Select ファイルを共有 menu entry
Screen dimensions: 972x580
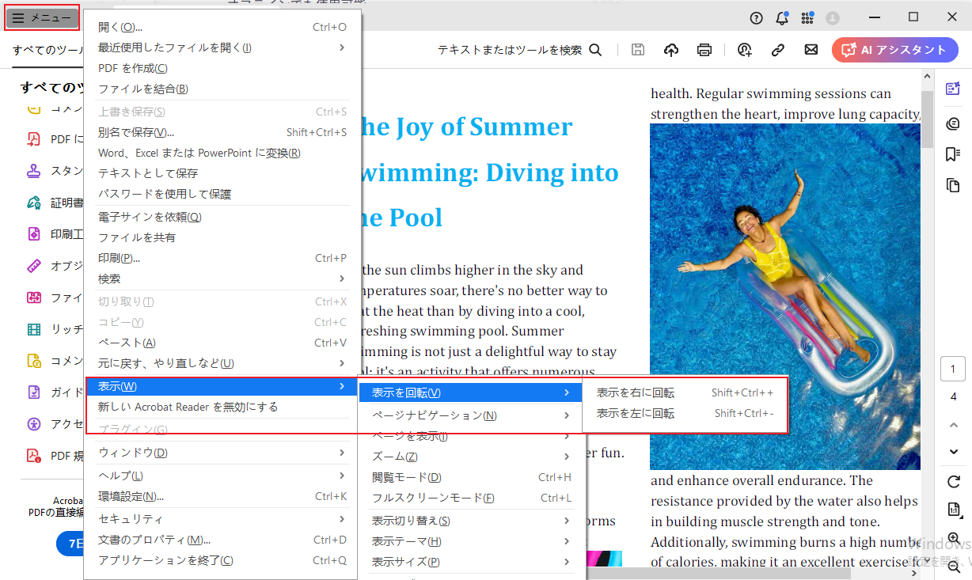pos(222,237)
